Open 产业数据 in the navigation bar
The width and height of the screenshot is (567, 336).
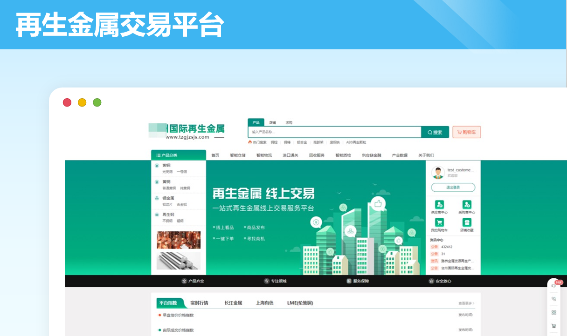coord(400,155)
